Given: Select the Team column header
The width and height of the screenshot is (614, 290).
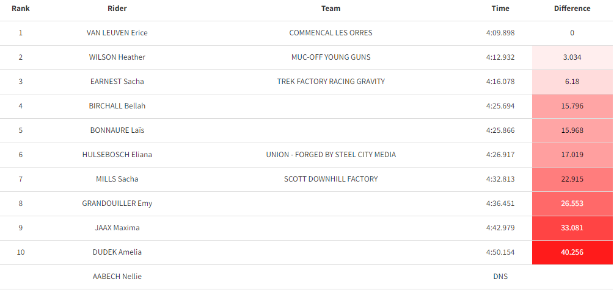Looking at the screenshot, I should (x=331, y=8).
